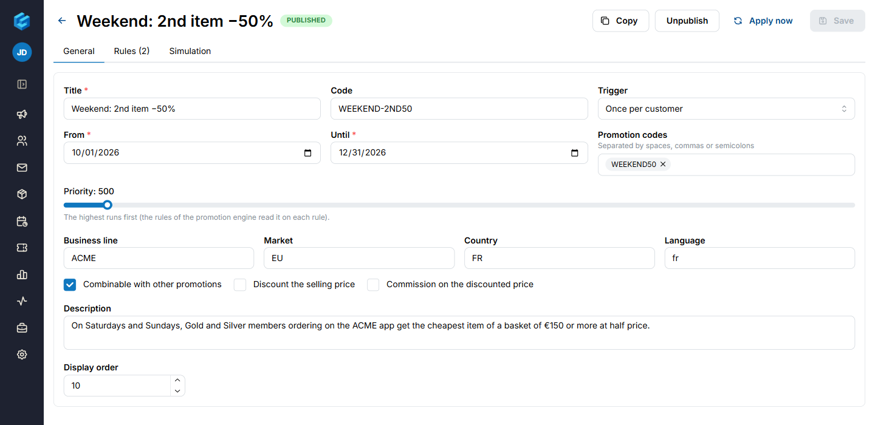Enable Discount the selling price checkbox
875x425 pixels.
240,285
